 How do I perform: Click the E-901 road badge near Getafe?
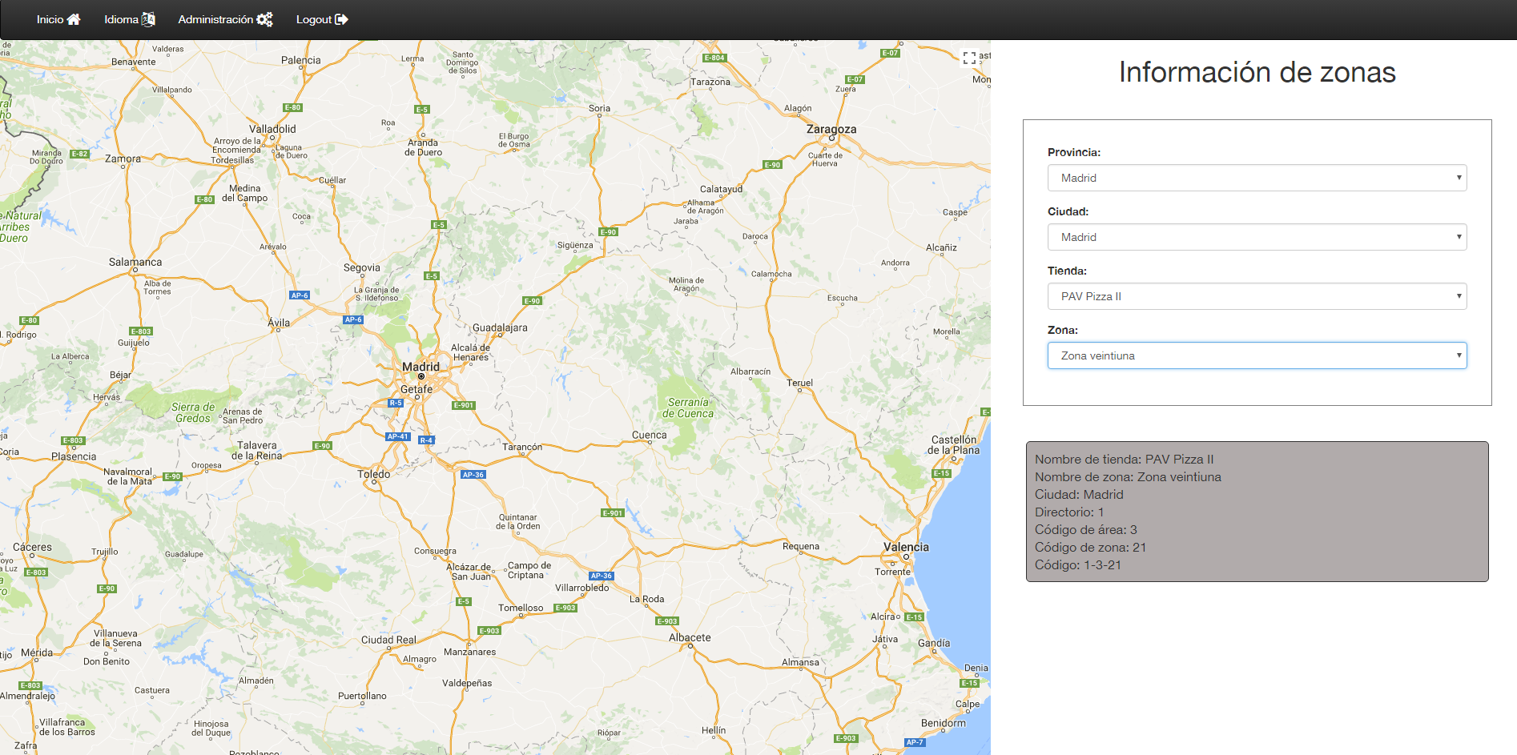(464, 405)
